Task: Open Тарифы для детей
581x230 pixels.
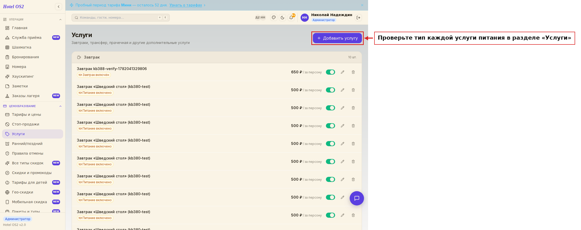Action: pyautogui.click(x=32, y=182)
